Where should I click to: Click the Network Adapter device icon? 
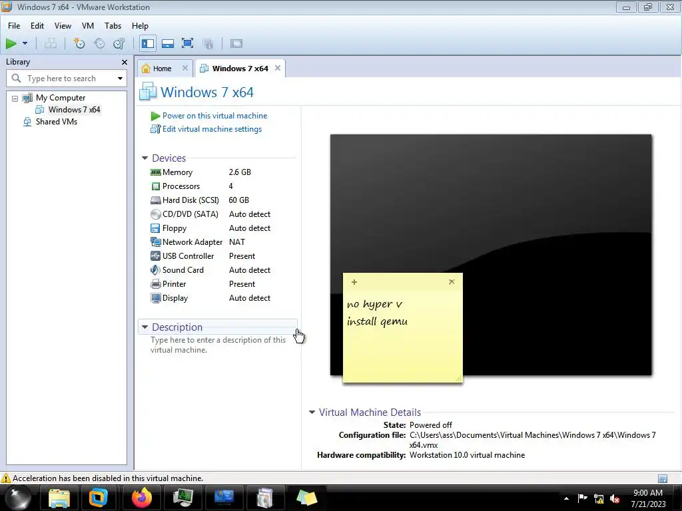click(155, 242)
